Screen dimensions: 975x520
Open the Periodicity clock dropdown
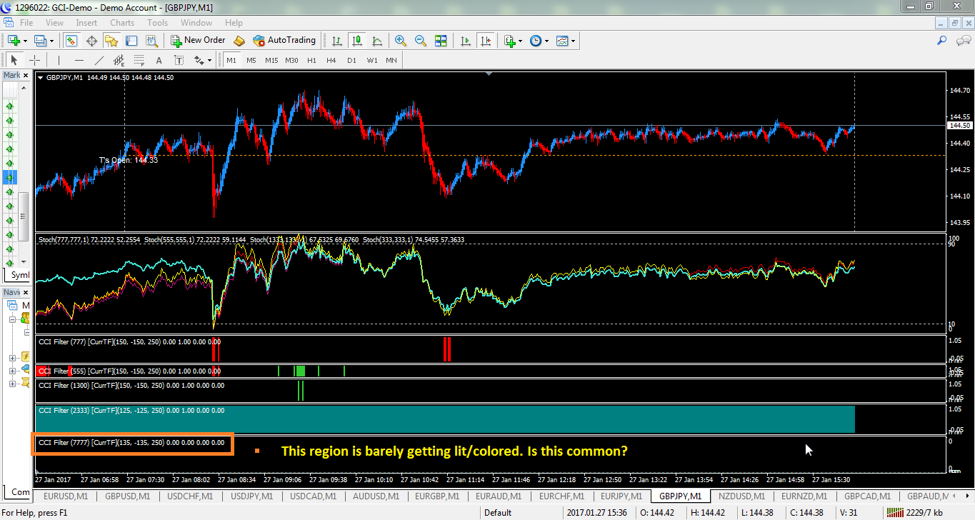(x=539, y=41)
